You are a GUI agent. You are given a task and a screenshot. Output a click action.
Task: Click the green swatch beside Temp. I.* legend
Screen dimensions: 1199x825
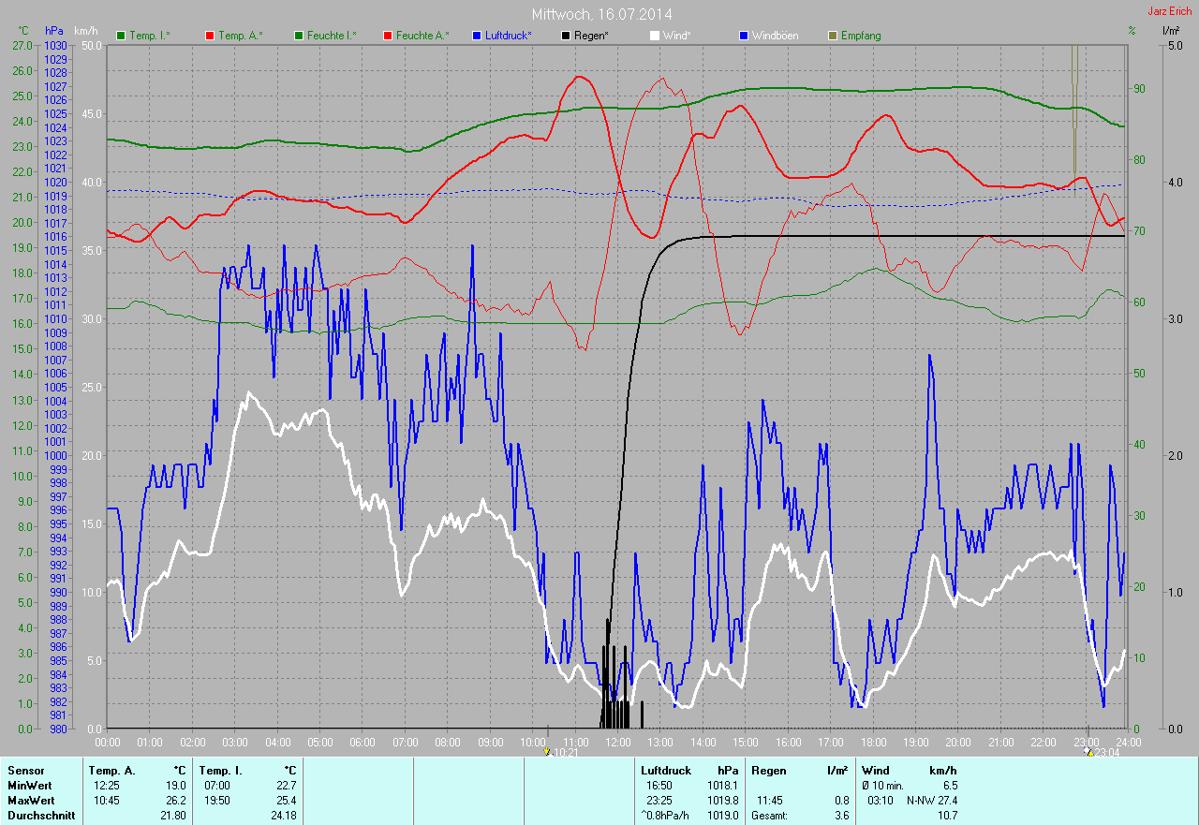[x=121, y=36]
